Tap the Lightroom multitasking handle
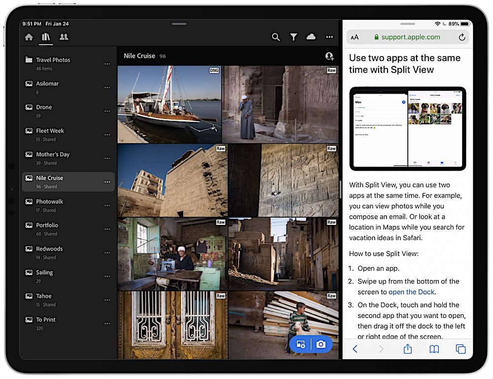This screenshot has width=493, height=379. click(179, 24)
